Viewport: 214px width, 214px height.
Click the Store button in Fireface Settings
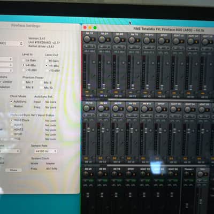(x=13, y=170)
